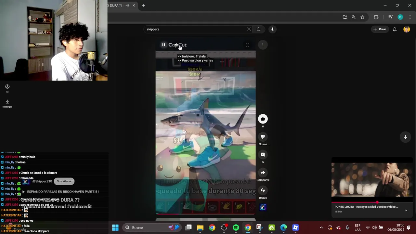Click chat message "reacciona skipperz"
This screenshot has height=234, width=416.
pyautogui.click(x=36, y=231)
